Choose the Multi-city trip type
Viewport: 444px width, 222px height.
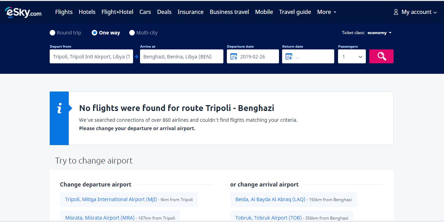click(x=132, y=33)
